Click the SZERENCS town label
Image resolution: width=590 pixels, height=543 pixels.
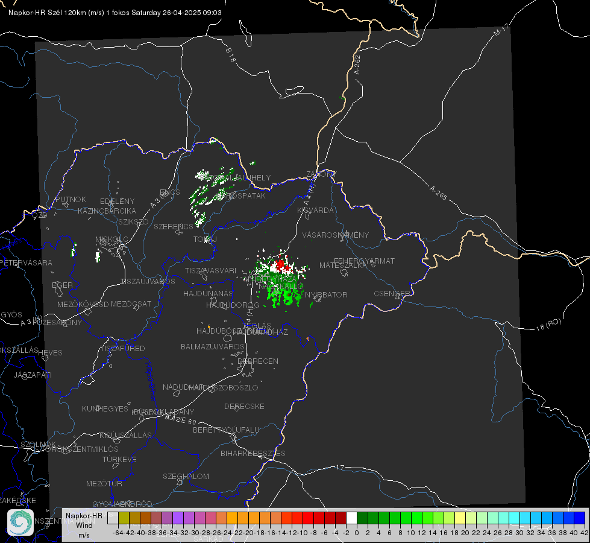[x=174, y=226]
